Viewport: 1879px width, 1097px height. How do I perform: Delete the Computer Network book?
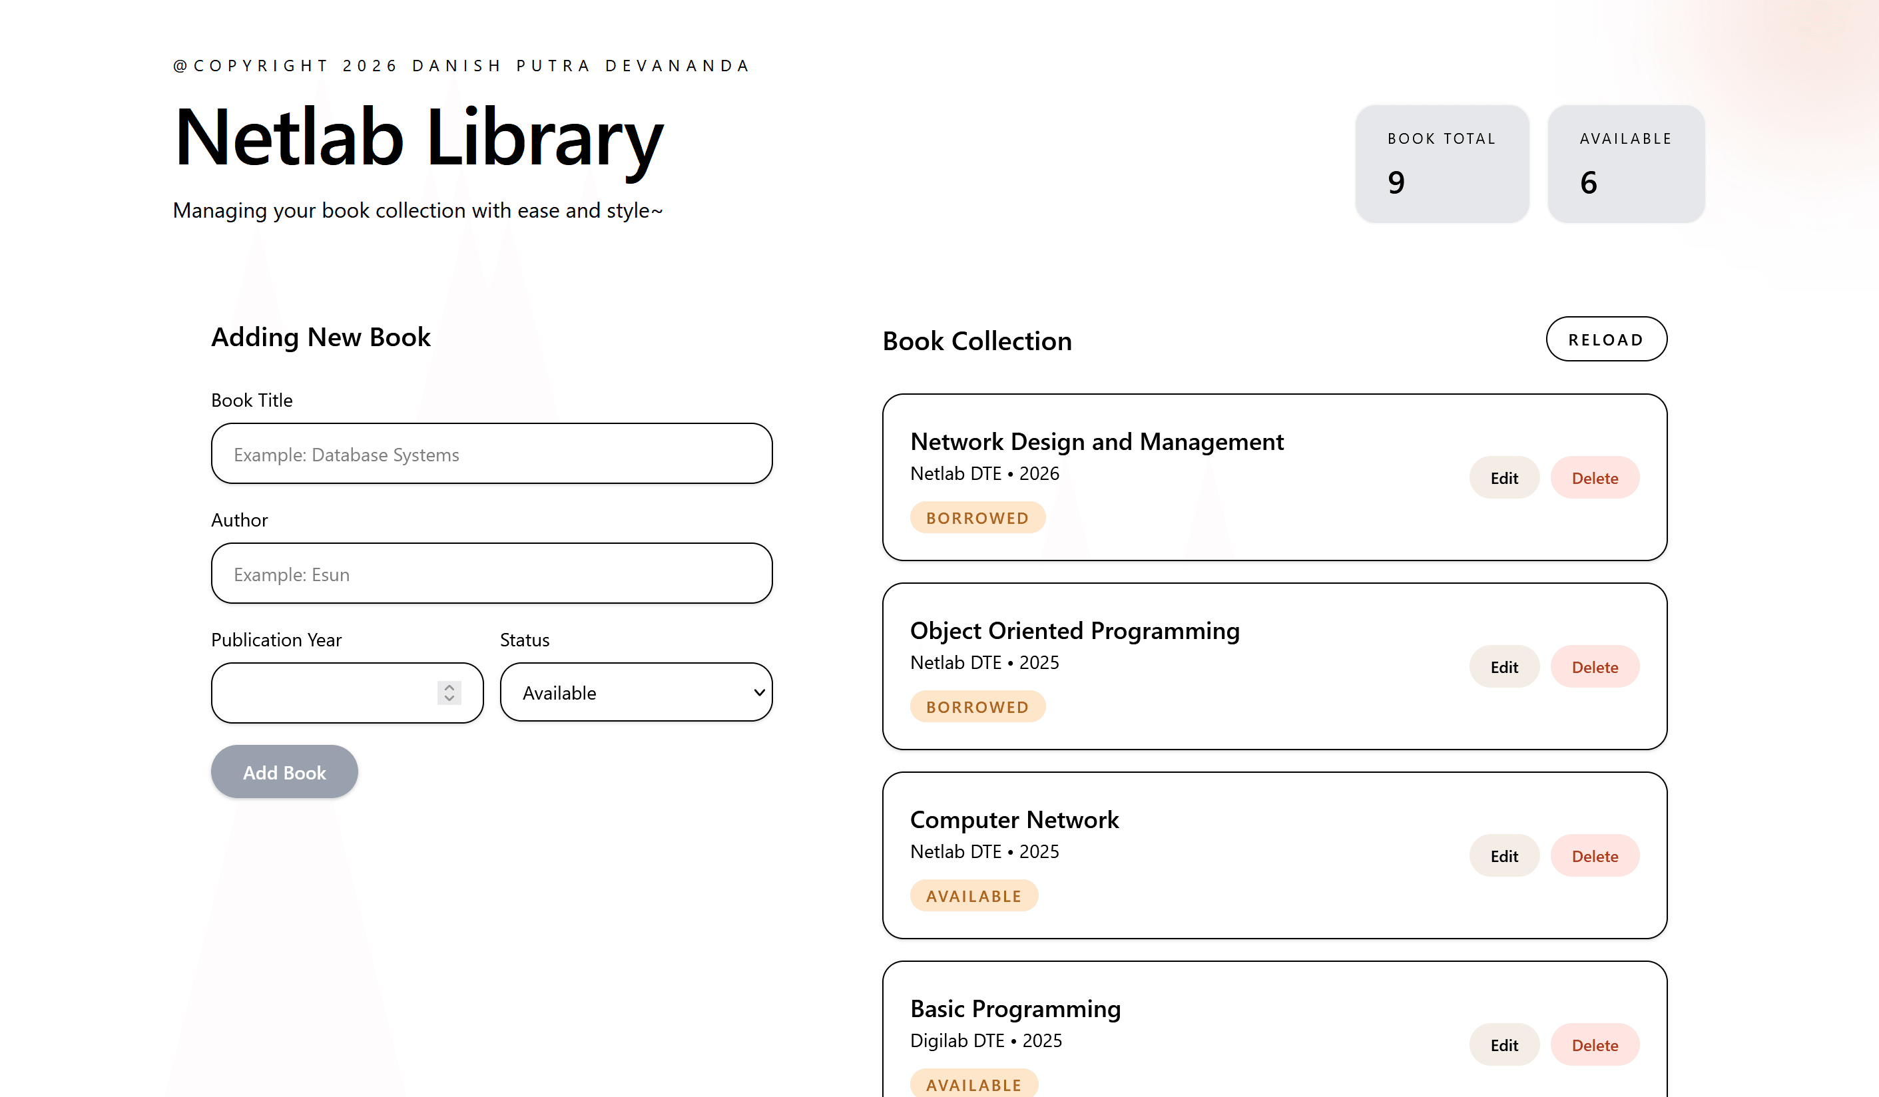click(x=1595, y=855)
